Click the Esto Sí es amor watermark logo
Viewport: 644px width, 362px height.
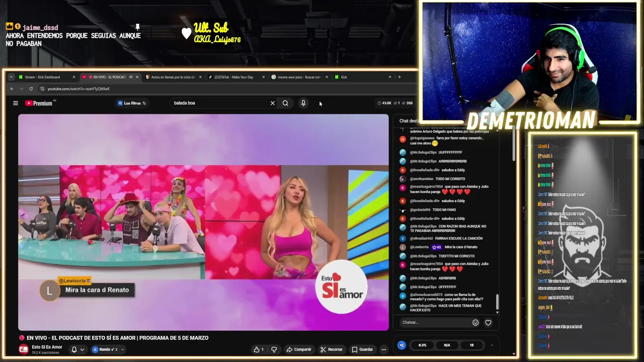[x=342, y=286]
